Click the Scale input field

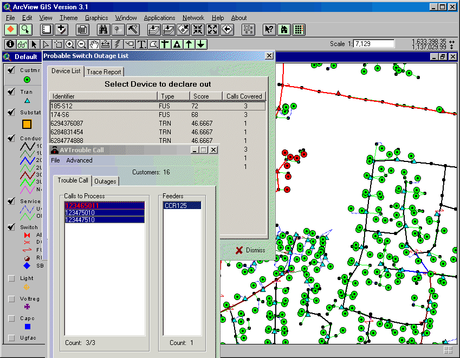tap(374, 44)
